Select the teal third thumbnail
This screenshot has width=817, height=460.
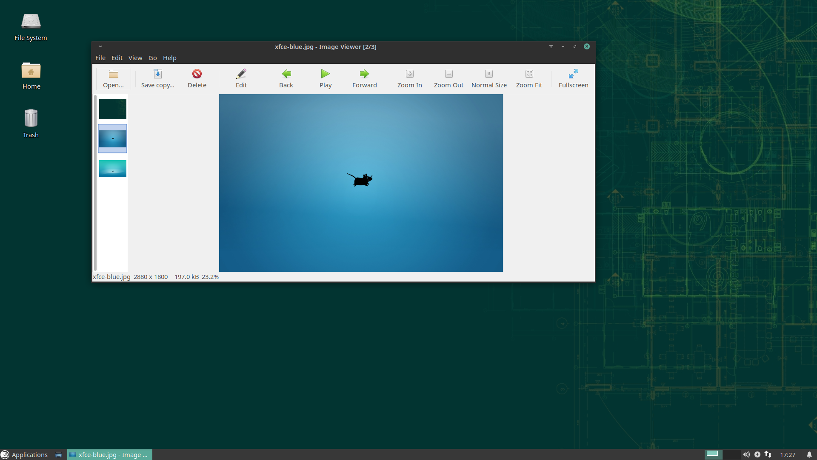(113, 169)
